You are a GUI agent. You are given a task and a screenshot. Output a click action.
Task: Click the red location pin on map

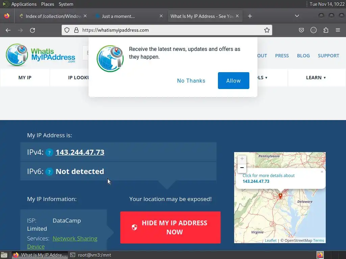point(280,196)
